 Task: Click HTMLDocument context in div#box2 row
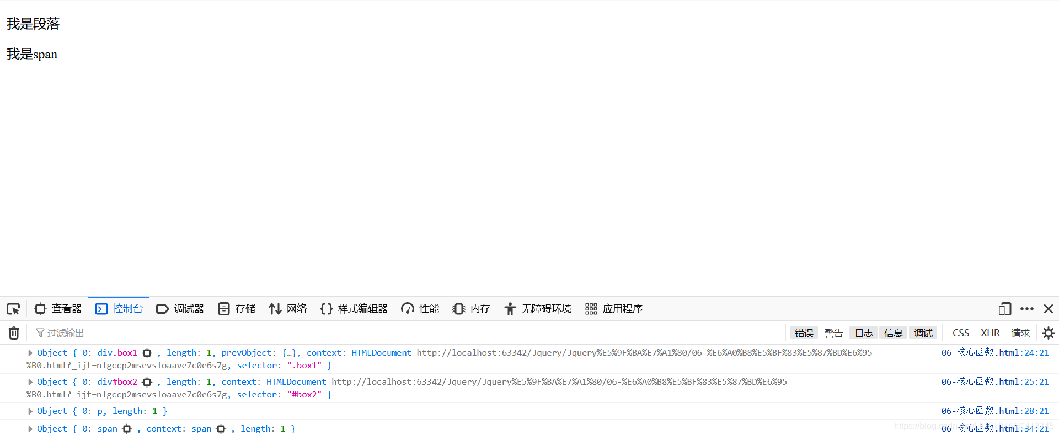pos(296,382)
